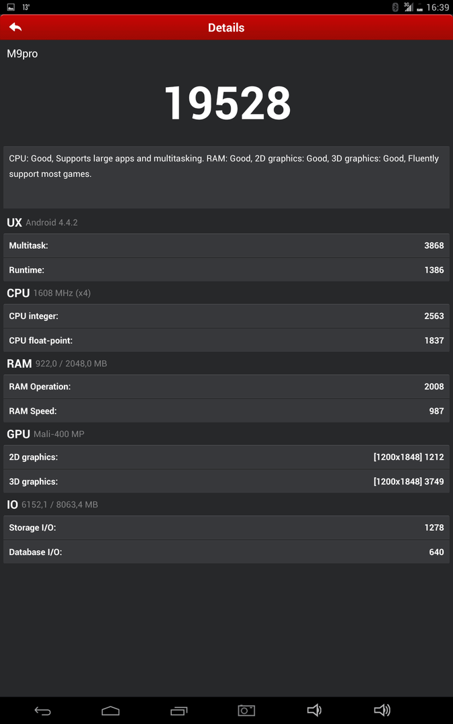Select the RAM Speed row
453x724 pixels.
point(227,411)
